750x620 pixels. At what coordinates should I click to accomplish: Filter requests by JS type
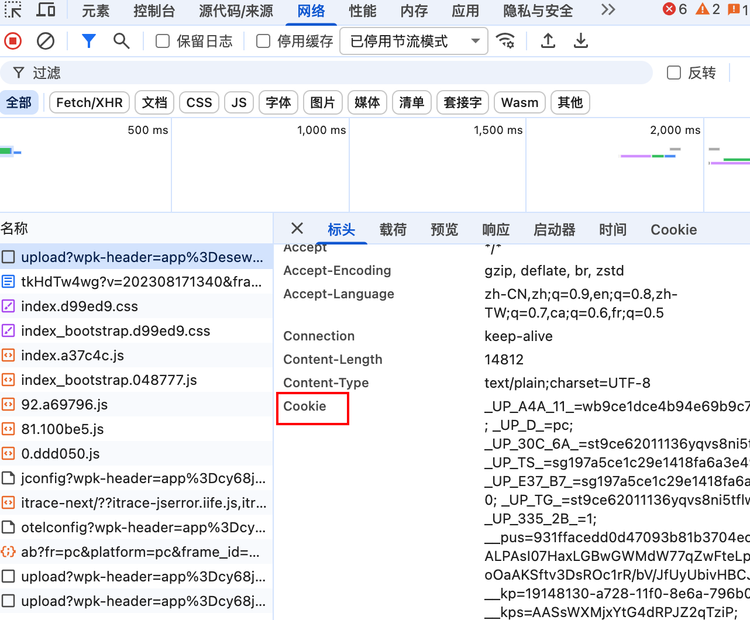coord(239,102)
